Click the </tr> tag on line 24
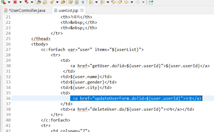 56,33
